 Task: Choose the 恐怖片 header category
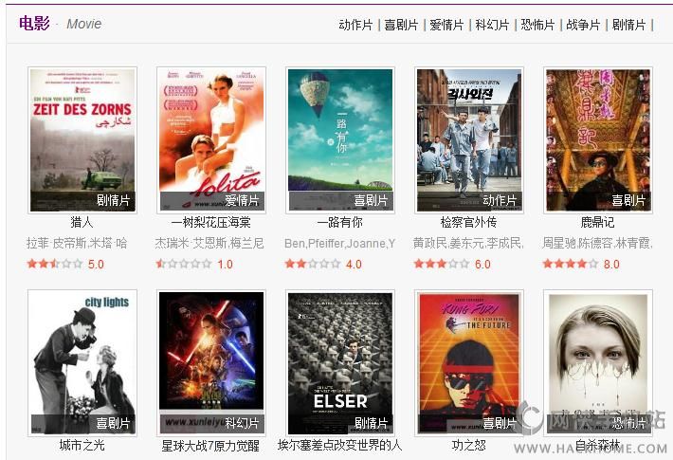coord(537,25)
